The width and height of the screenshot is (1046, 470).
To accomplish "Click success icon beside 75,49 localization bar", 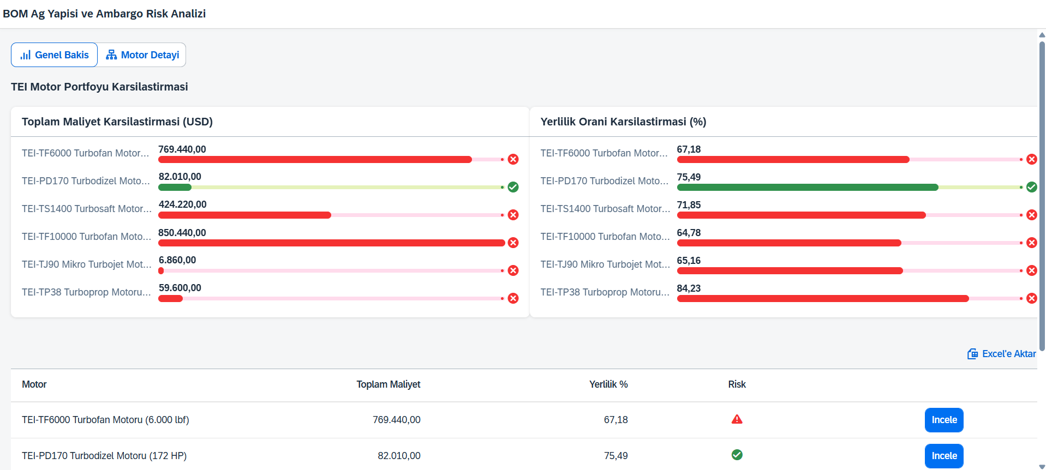I will 1031,187.
